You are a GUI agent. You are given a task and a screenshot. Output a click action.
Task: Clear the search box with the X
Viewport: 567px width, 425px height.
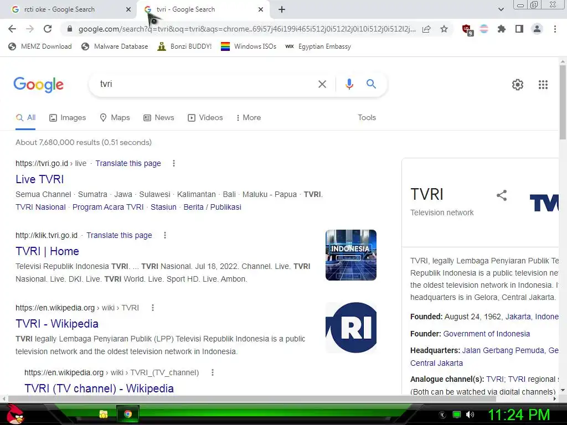(x=322, y=84)
